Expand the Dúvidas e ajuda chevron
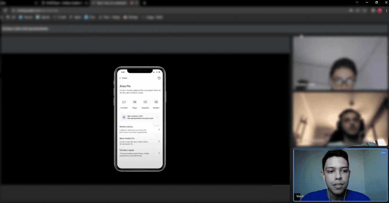The image size is (389, 203). (x=159, y=153)
